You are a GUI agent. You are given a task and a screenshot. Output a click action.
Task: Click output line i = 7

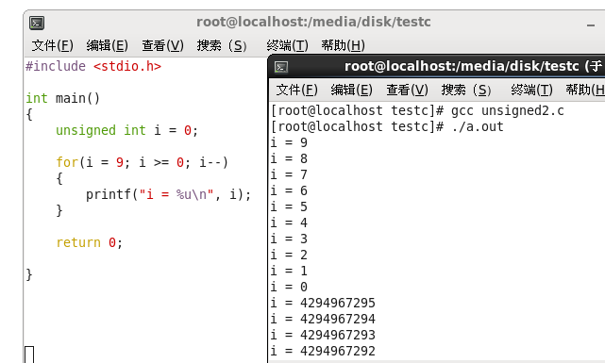pos(289,175)
